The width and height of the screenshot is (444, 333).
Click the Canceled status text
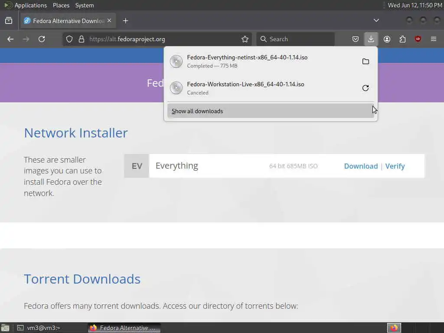click(x=198, y=93)
